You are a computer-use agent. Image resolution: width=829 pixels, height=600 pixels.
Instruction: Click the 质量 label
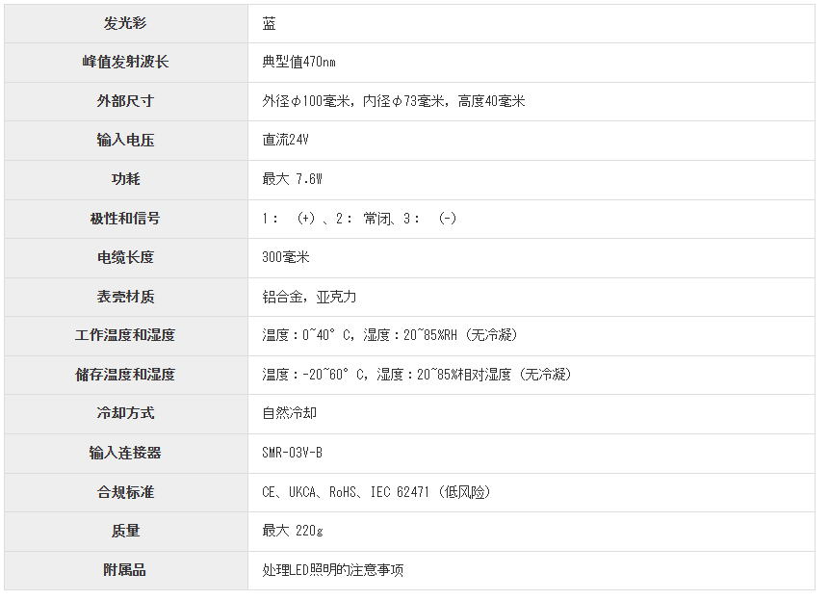pyautogui.click(x=125, y=531)
